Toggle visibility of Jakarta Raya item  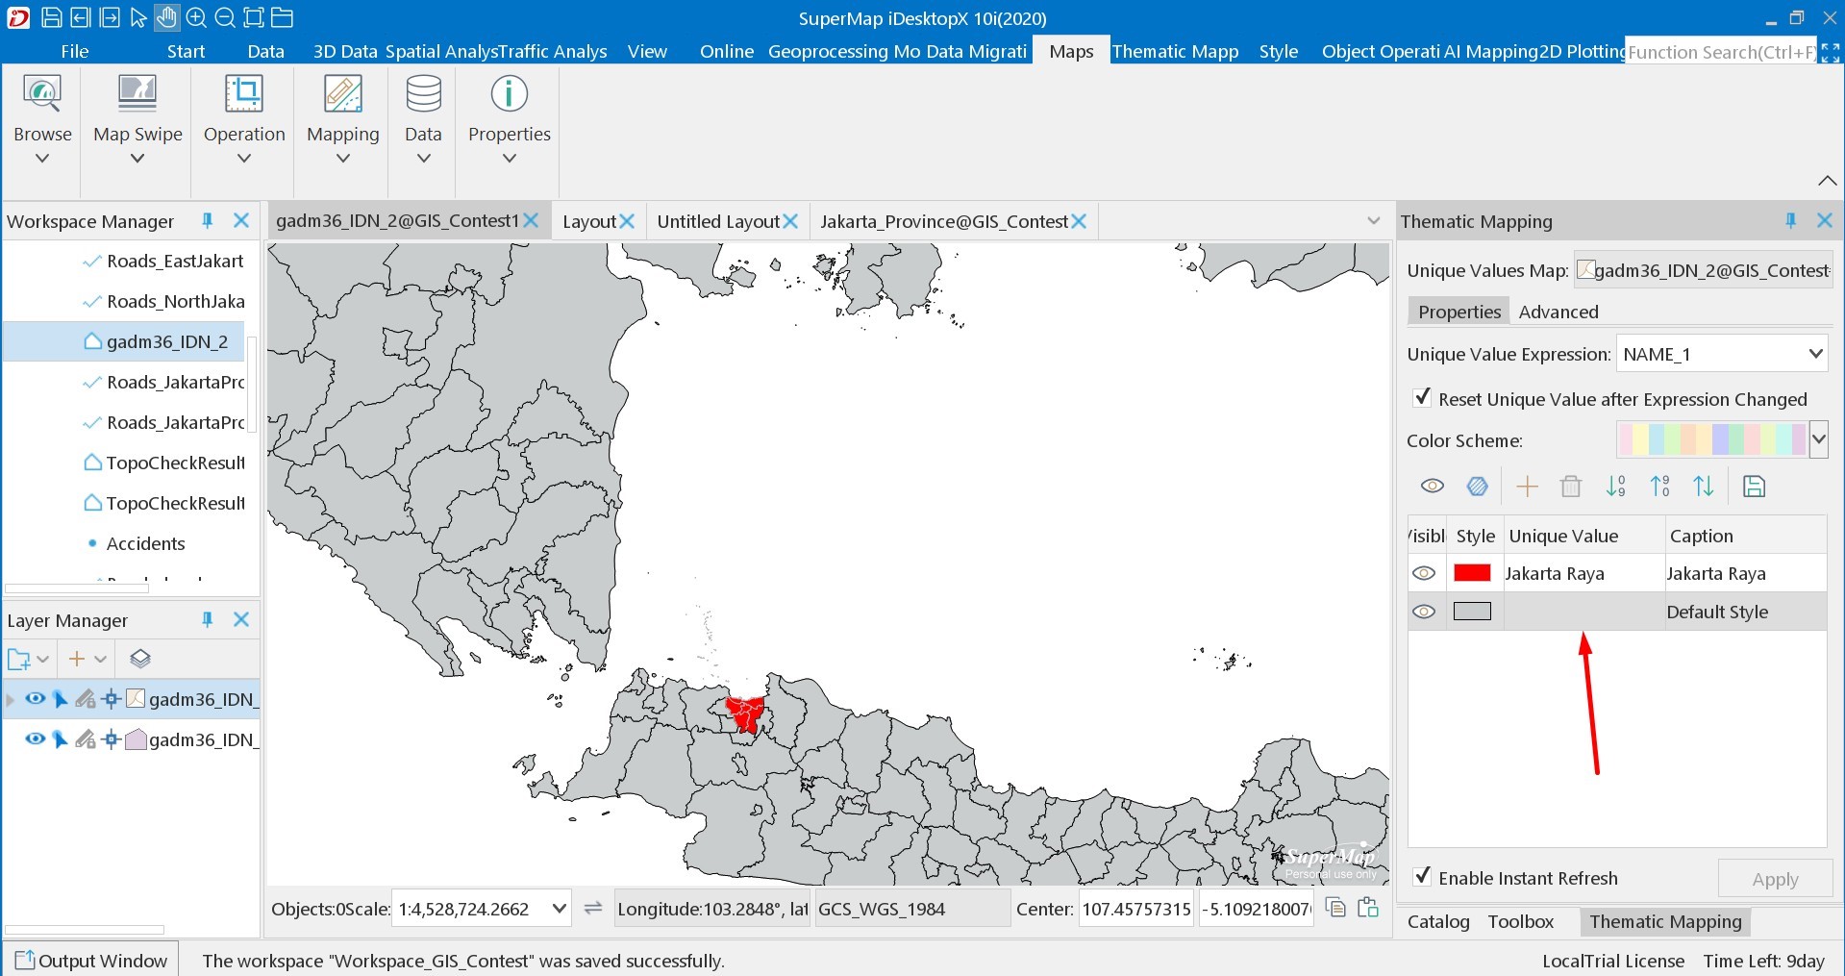point(1424,573)
